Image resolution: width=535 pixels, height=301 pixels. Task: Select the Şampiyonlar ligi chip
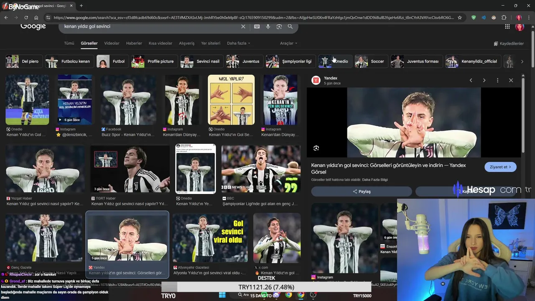[290, 61]
